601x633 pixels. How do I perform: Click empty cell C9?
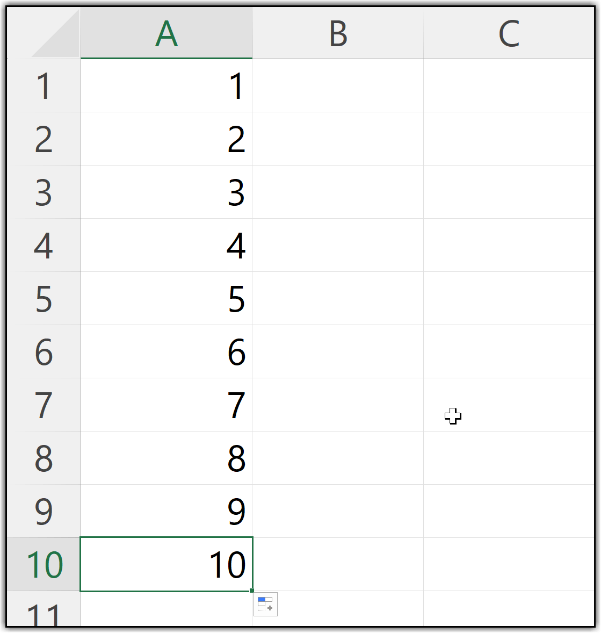click(x=509, y=511)
